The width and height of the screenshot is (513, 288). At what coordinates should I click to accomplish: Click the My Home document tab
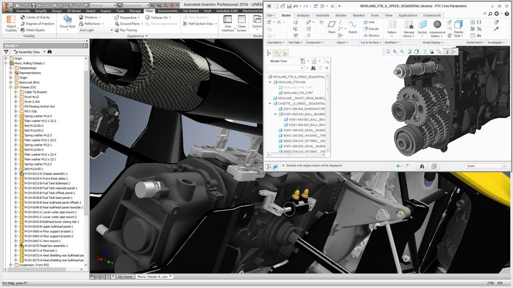[125, 277]
